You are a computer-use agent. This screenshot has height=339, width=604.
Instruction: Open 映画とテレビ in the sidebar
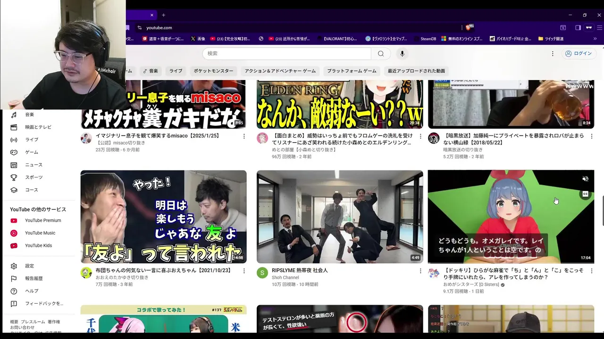(x=38, y=127)
